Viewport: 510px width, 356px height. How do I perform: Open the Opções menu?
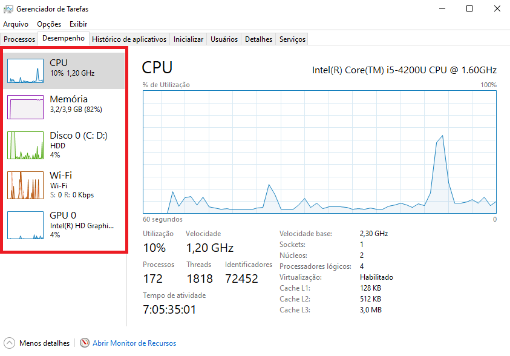(x=49, y=24)
